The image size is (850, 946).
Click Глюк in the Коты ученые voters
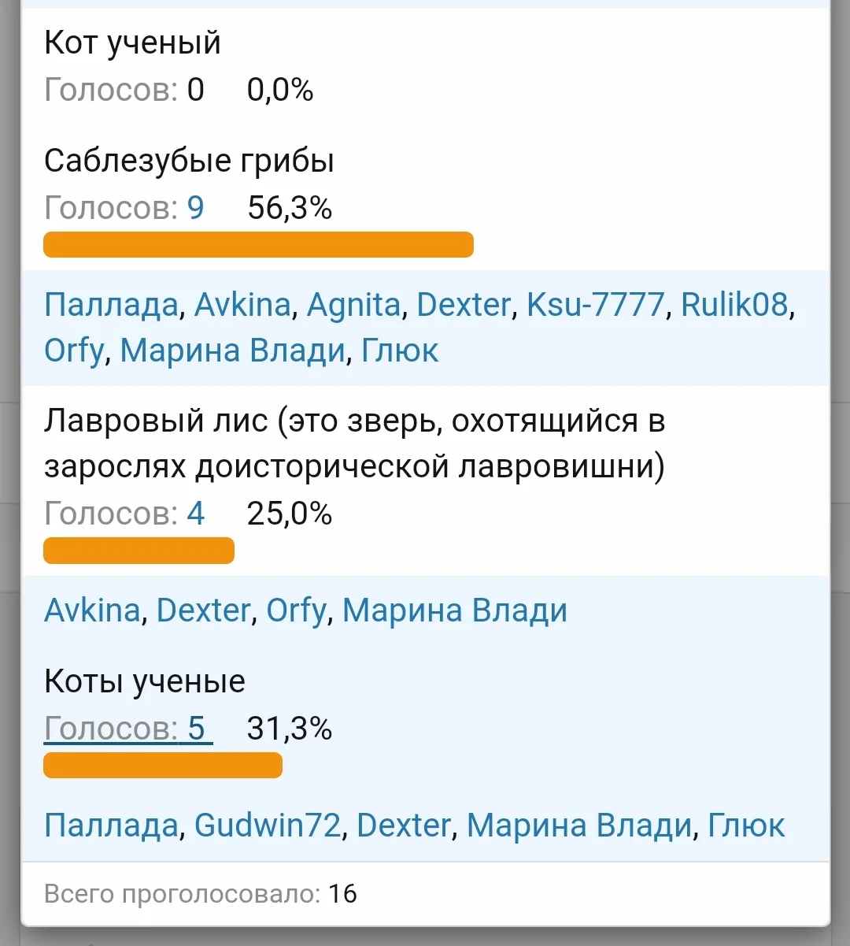pos(746,825)
